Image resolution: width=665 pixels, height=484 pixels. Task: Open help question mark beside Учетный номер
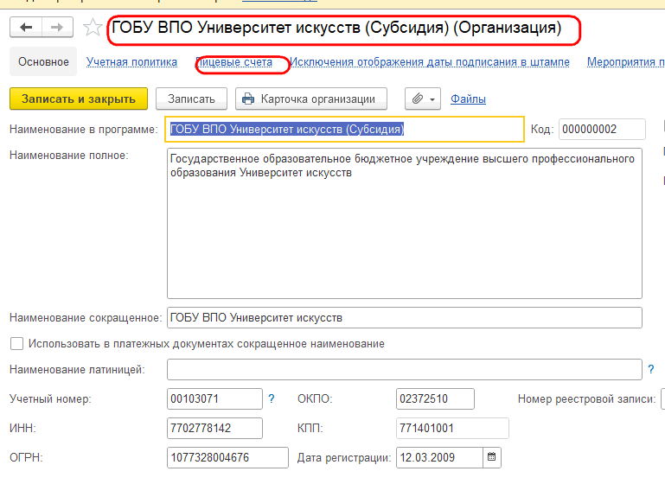[x=272, y=398]
